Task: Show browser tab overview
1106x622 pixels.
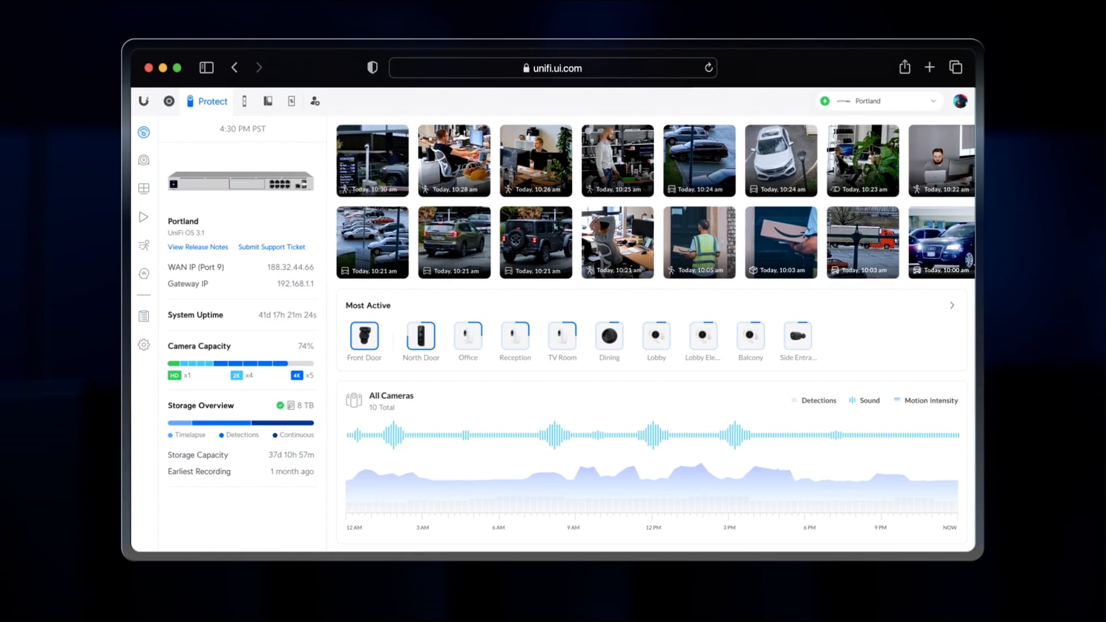Action: (956, 67)
